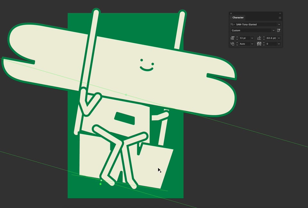Click the tracking icon
The image size is (308, 208).
click(x=259, y=44)
